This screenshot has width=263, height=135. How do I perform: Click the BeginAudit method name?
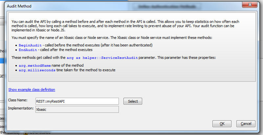pos(30,45)
